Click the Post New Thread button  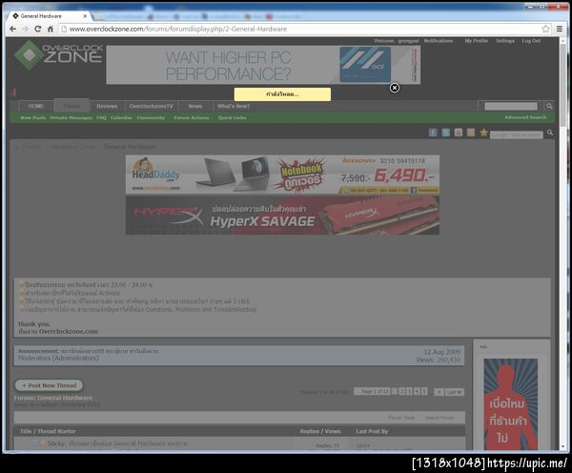pyautogui.click(x=49, y=385)
